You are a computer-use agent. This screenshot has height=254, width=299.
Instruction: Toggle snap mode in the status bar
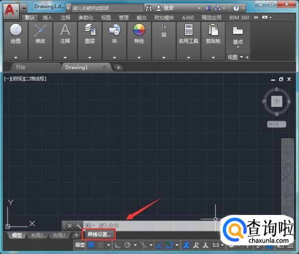pos(101,245)
